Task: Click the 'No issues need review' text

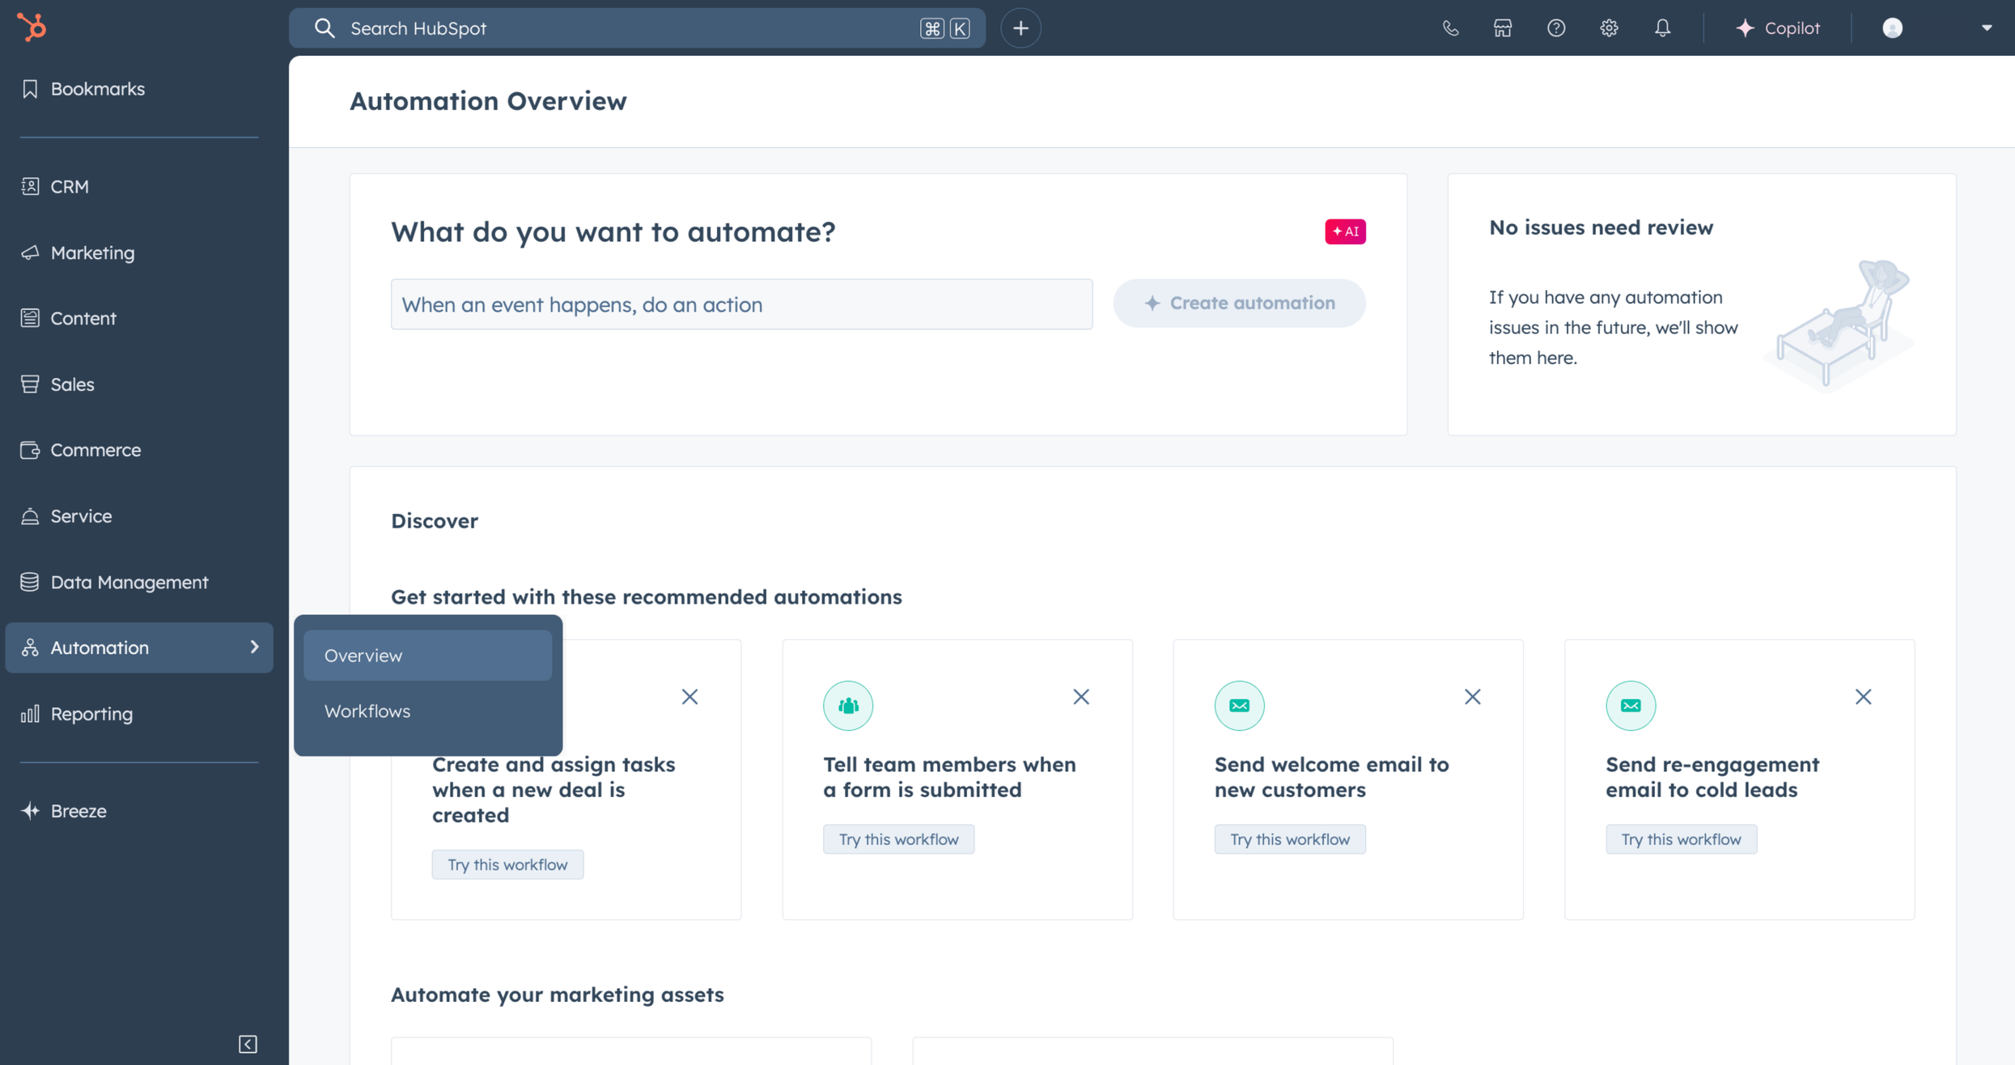Action: [x=1601, y=227]
